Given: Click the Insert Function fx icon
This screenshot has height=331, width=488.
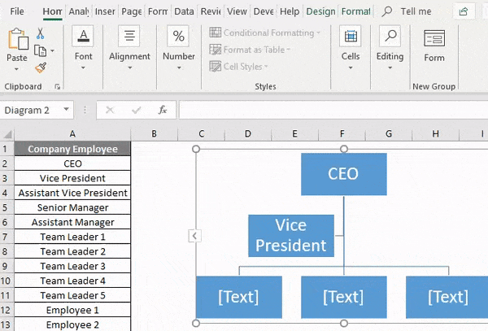Looking at the screenshot, I should [x=163, y=110].
